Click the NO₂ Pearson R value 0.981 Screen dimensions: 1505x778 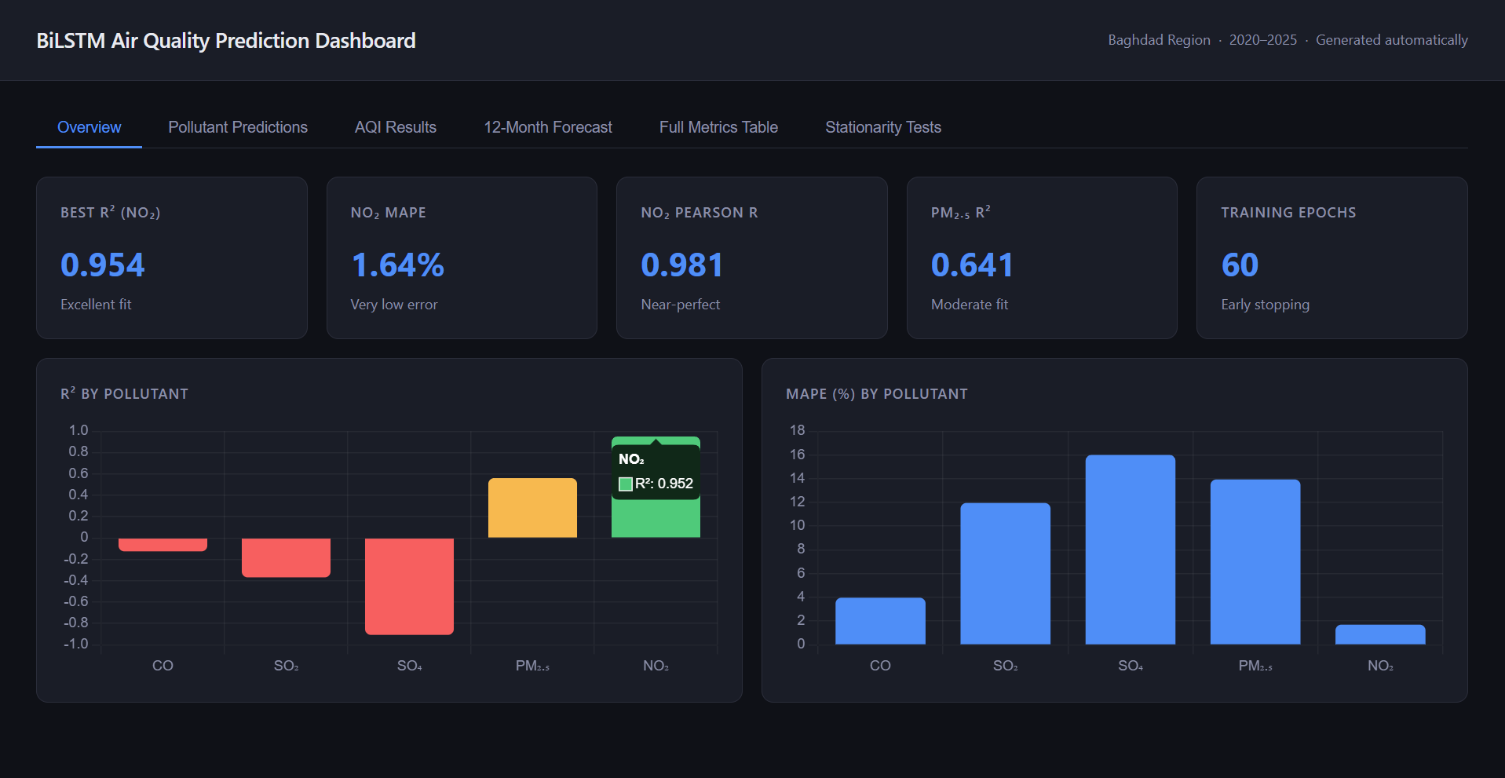pyautogui.click(x=682, y=265)
